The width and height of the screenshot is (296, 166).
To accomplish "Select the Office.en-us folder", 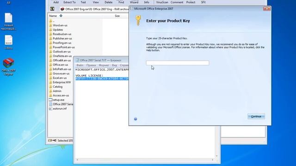I will point(59,65).
